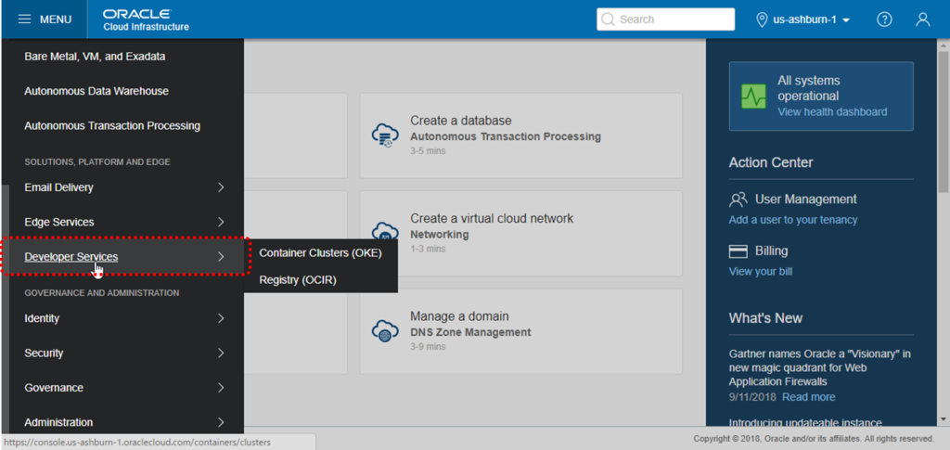Click the Manage a domain globe icon
The width and height of the screenshot is (950, 450).
click(x=385, y=331)
